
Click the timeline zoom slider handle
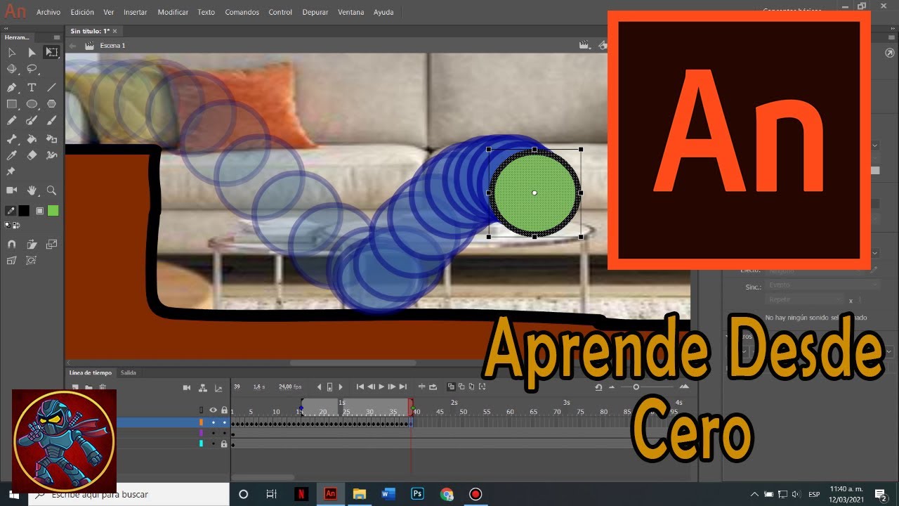636,387
